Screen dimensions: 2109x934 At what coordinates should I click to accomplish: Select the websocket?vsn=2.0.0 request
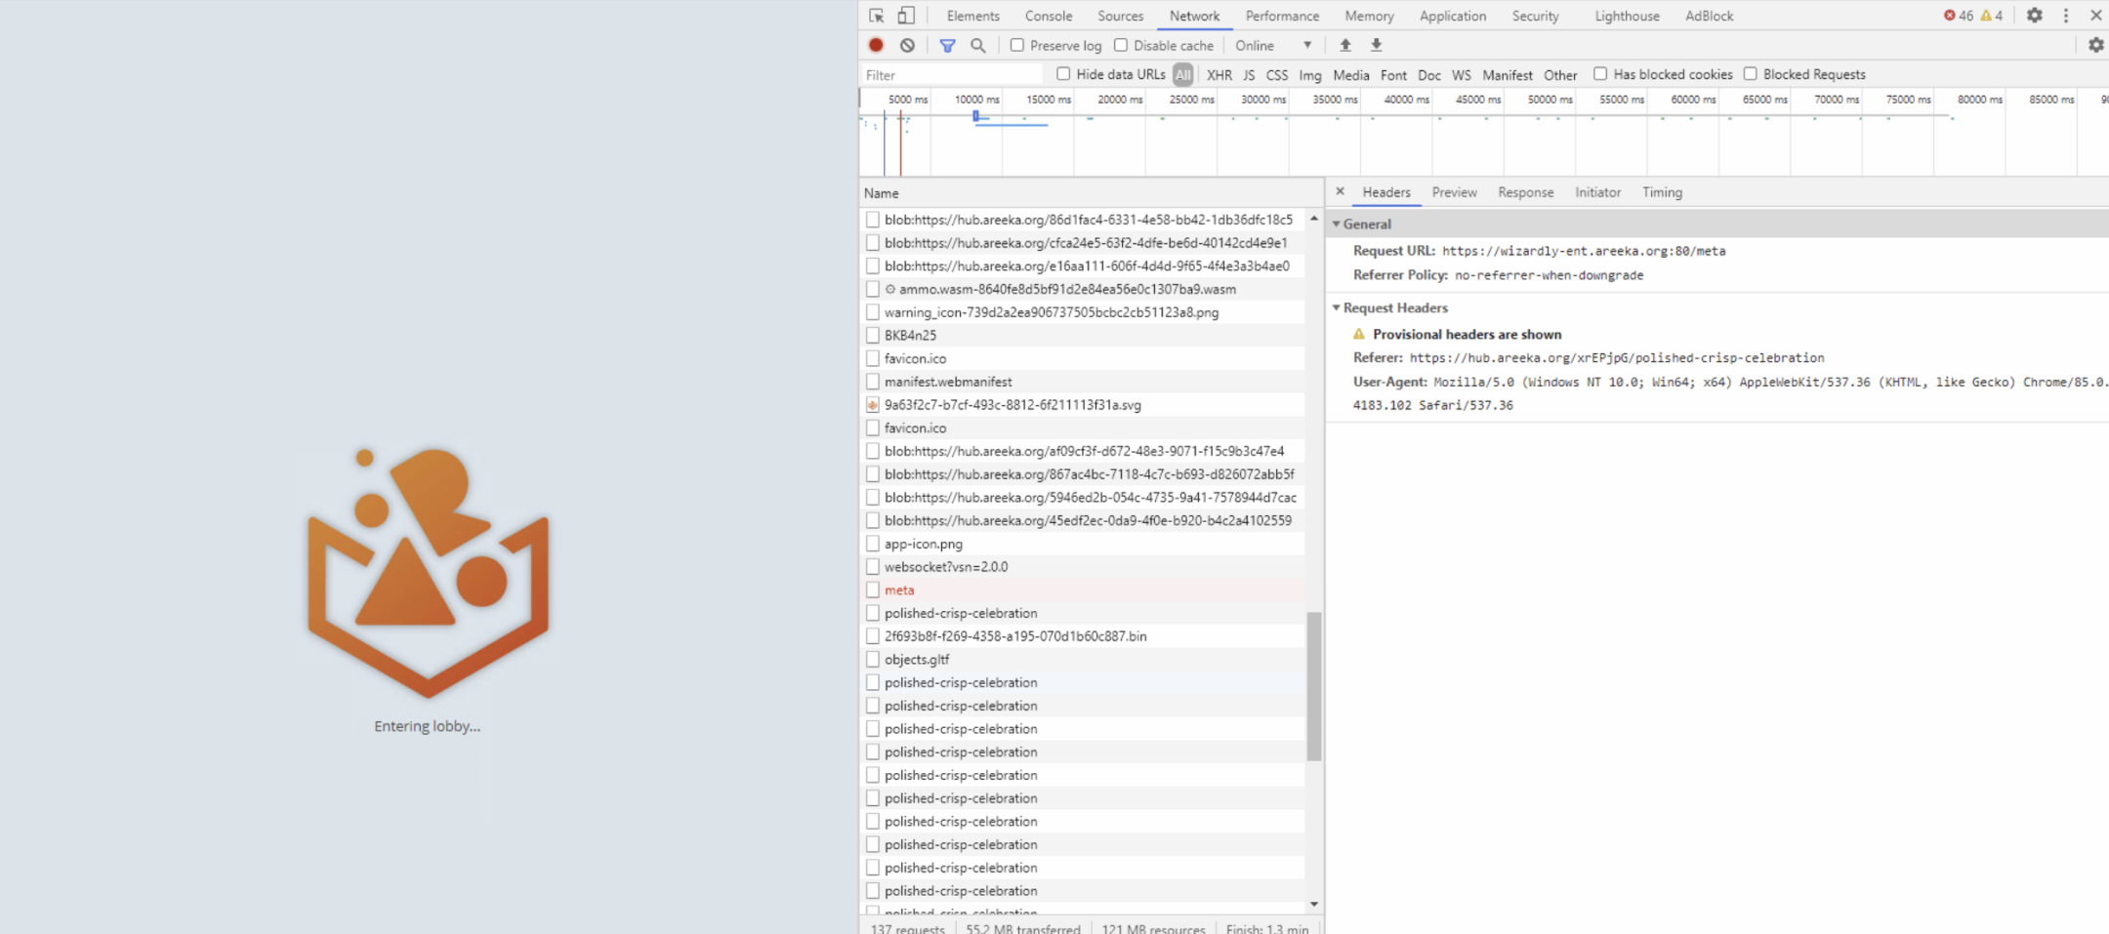point(1084,566)
